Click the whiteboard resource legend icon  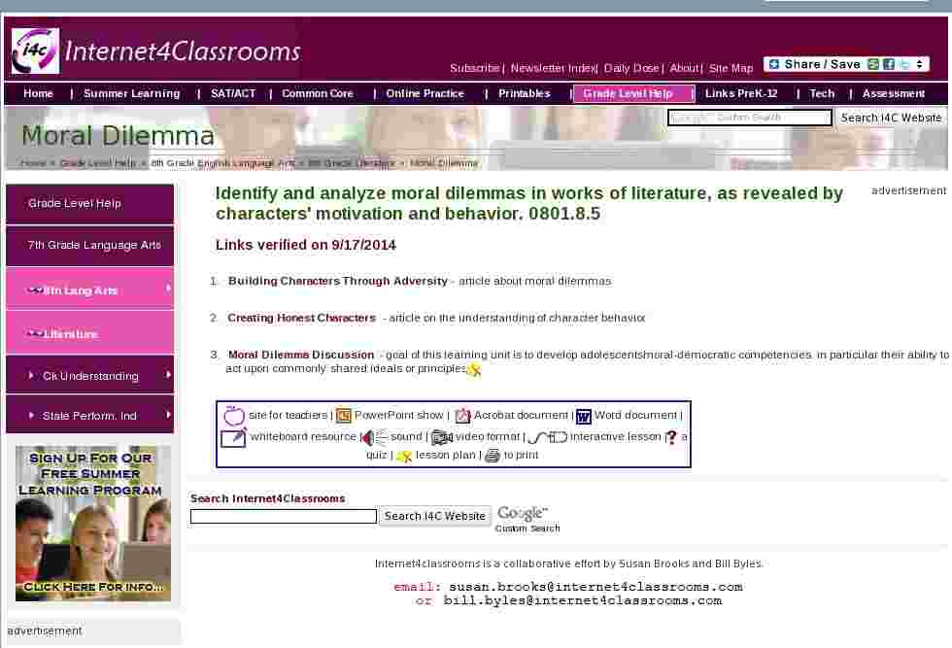pyautogui.click(x=234, y=437)
